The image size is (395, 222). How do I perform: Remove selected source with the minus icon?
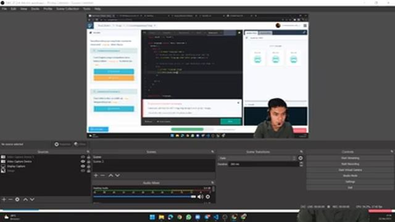pyautogui.click(x=10, y=199)
